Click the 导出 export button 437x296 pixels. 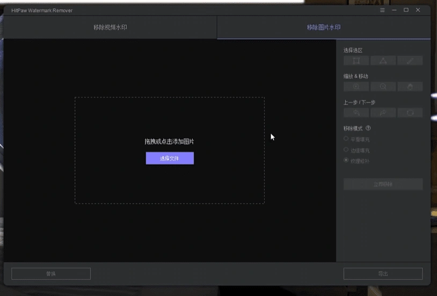point(383,273)
